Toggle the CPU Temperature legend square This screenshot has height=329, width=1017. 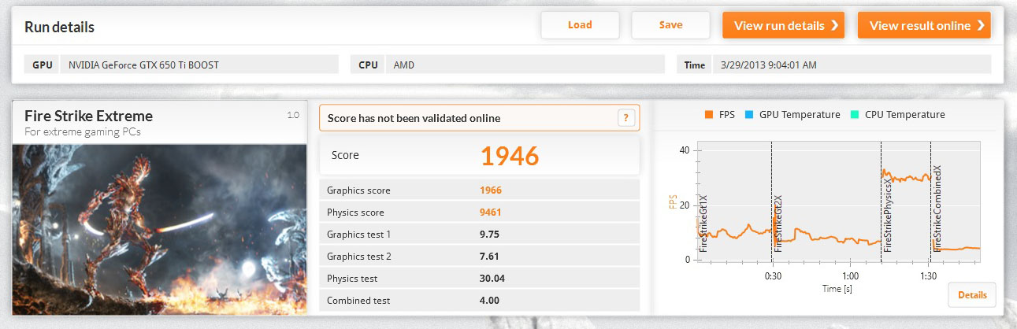point(855,115)
